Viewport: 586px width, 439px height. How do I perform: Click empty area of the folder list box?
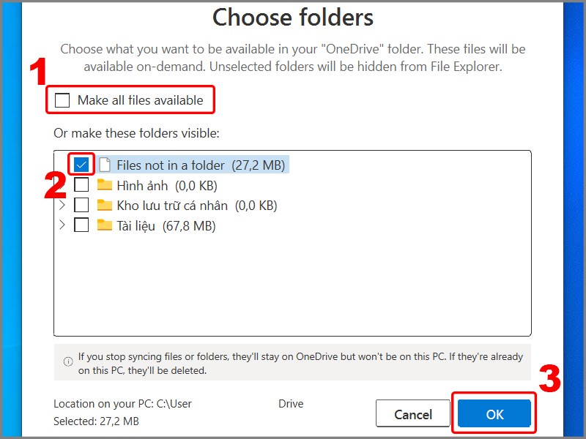292,284
